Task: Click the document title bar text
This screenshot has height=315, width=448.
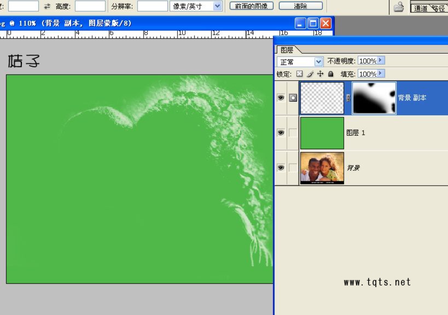Action: click(66, 24)
